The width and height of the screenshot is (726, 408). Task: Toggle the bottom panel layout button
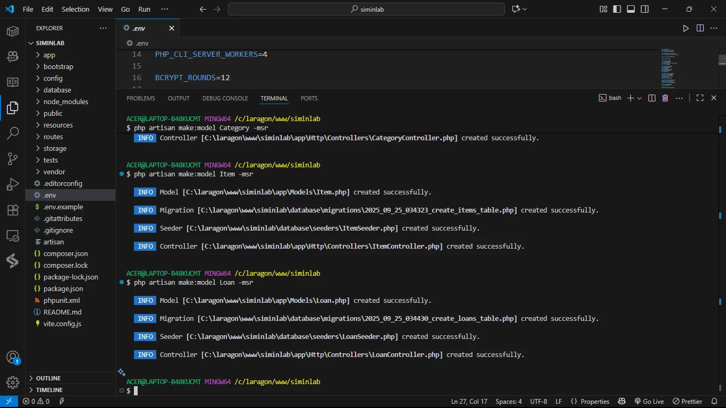click(631, 9)
